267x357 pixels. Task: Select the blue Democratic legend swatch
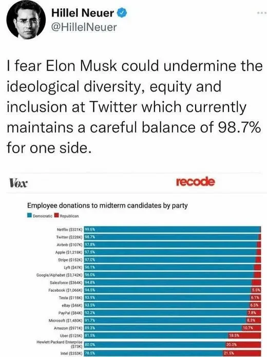tap(30, 215)
